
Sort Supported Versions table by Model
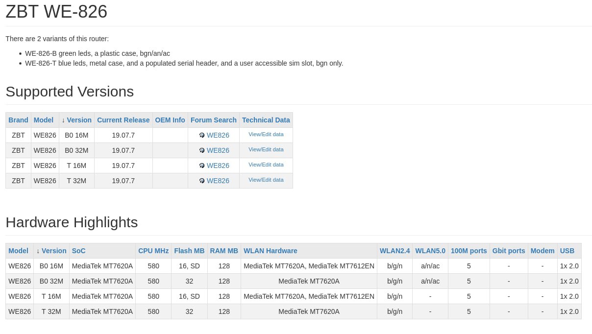click(x=44, y=120)
